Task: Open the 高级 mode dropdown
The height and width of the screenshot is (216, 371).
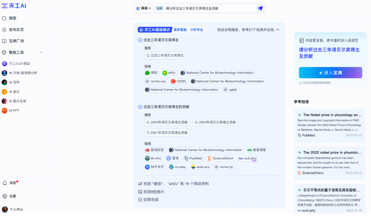Action: coord(144,8)
